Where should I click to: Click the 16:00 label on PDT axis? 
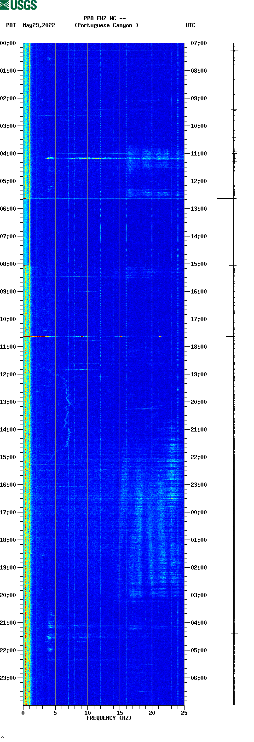[x=8, y=485]
